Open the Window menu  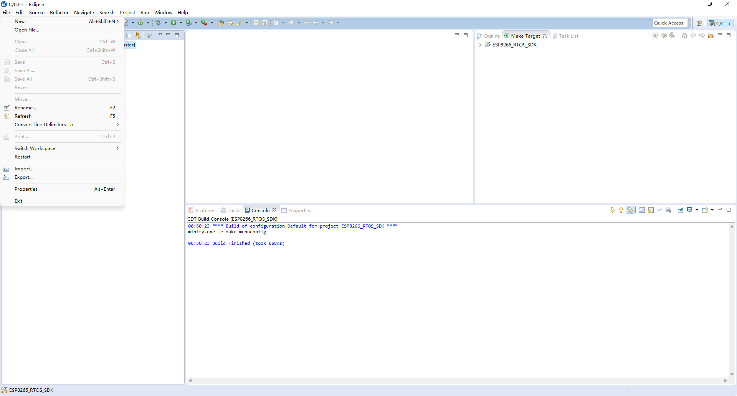pos(163,12)
